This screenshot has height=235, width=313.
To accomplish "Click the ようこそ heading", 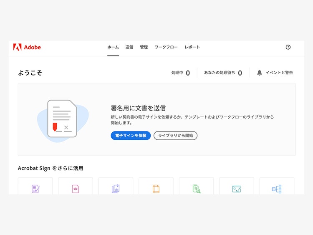I will pyautogui.click(x=30, y=73).
